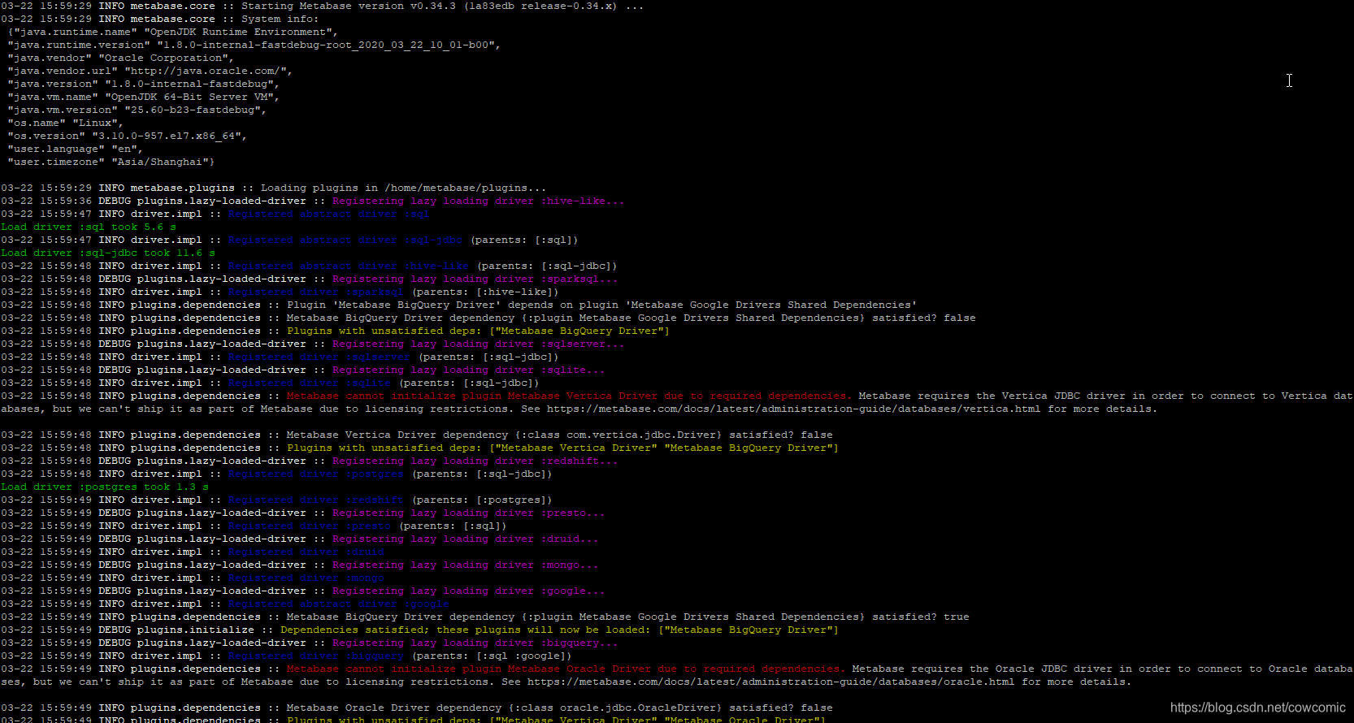Click the "user.language" "en" line
The image size is (1354, 723).
pos(76,149)
